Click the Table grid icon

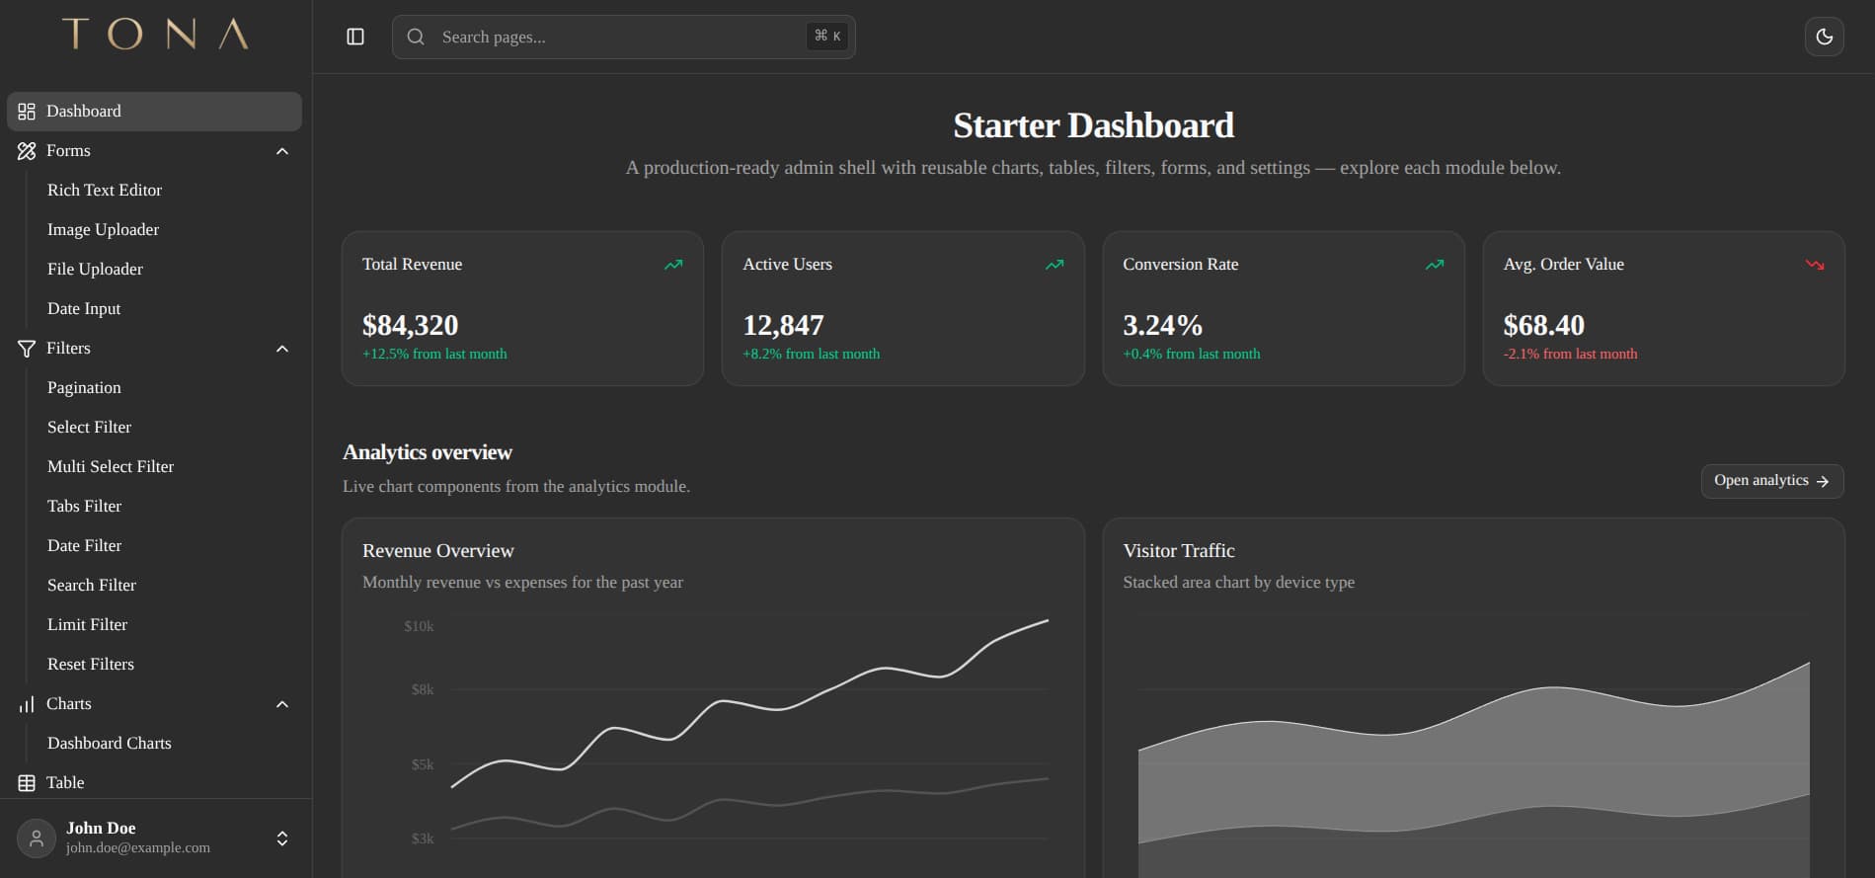27,783
